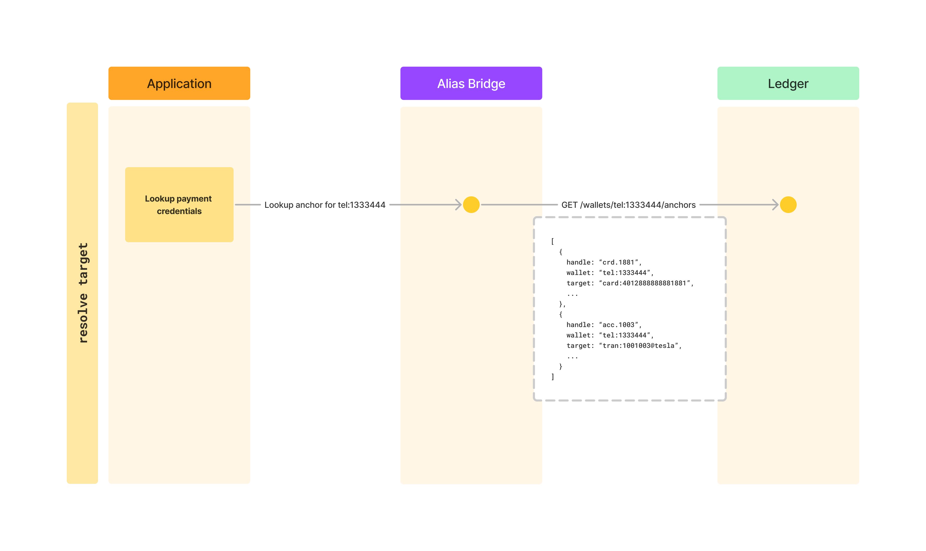Click the first wallet 'tel:1333444' JSON line
926x551 pixels.
(x=610, y=273)
